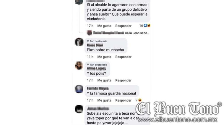Screen dimensions: 224x125
Task: Click the laughing emoji reaction beside count 16
Action: [x=149, y=26]
